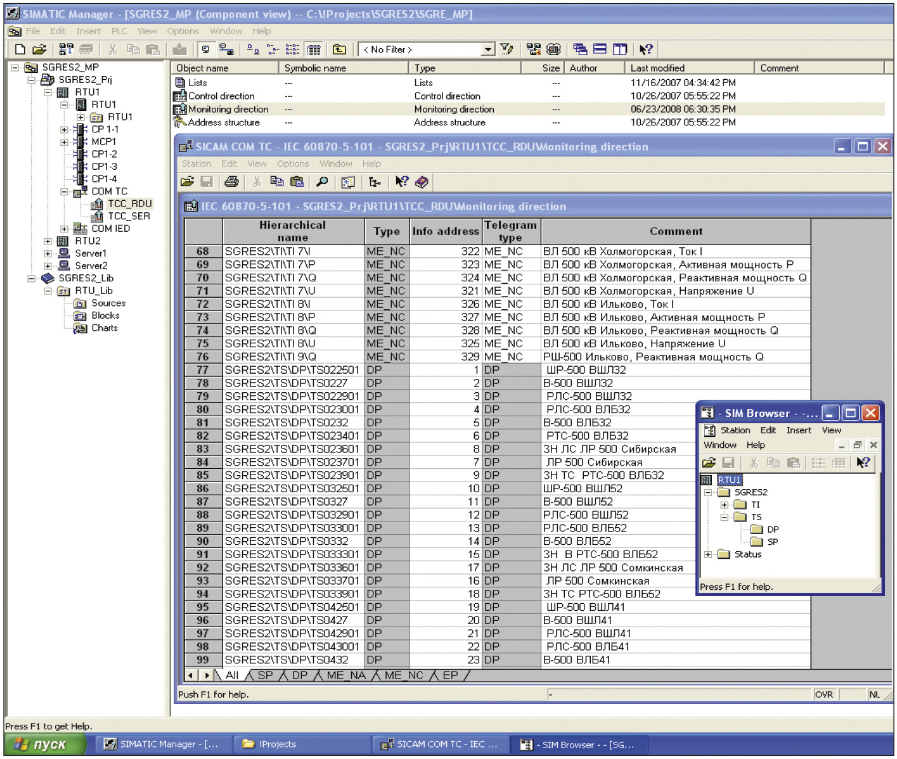
Task: Switch to List view in SIMATIC Manager toolbar
Action: (x=293, y=49)
